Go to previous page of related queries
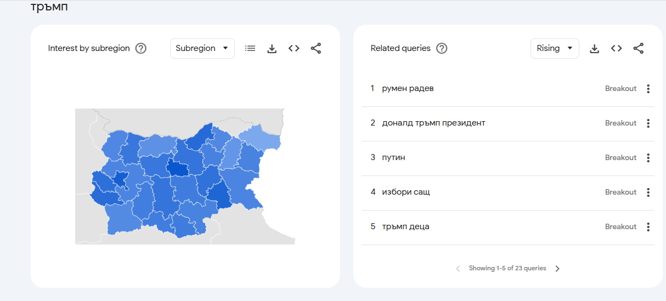The image size is (666, 301). tap(458, 269)
